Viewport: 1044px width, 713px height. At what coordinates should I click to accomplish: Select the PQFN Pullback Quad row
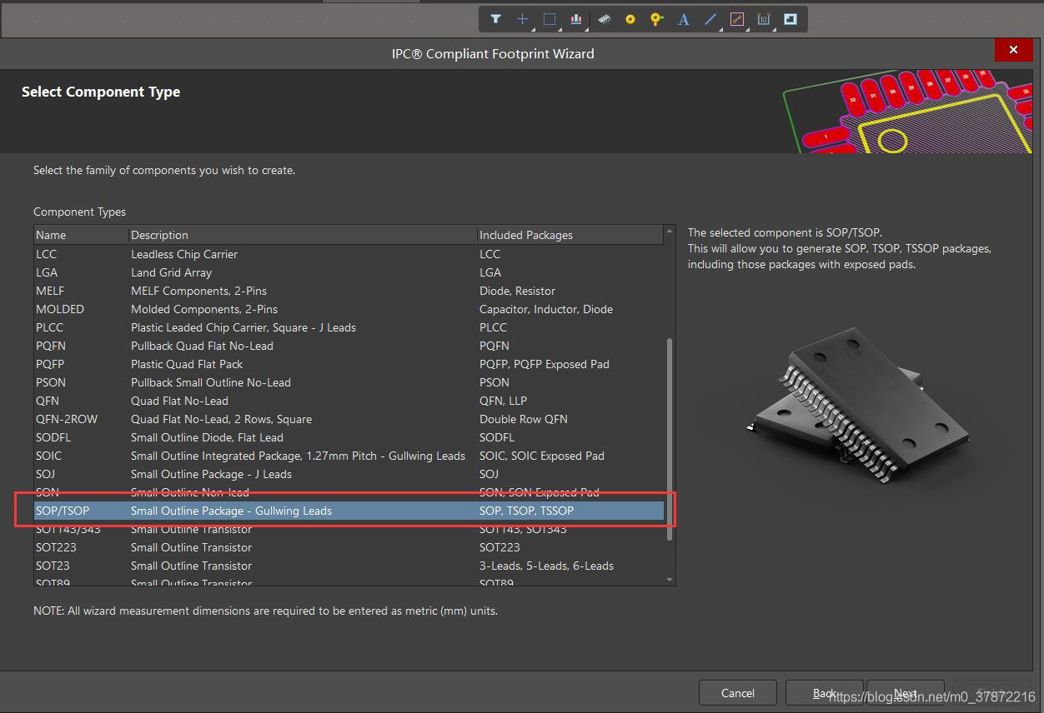click(349, 346)
